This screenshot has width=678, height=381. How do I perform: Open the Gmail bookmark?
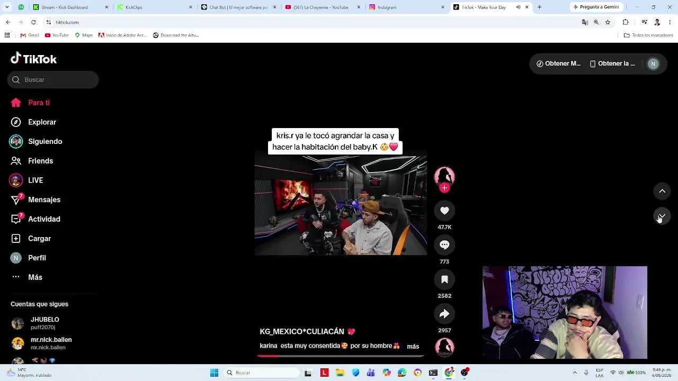[30, 35]
